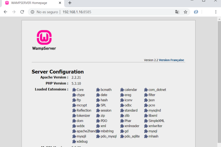Click the 'mbstring' extension name
Viewport: 221px width, 147px height.
107,131
